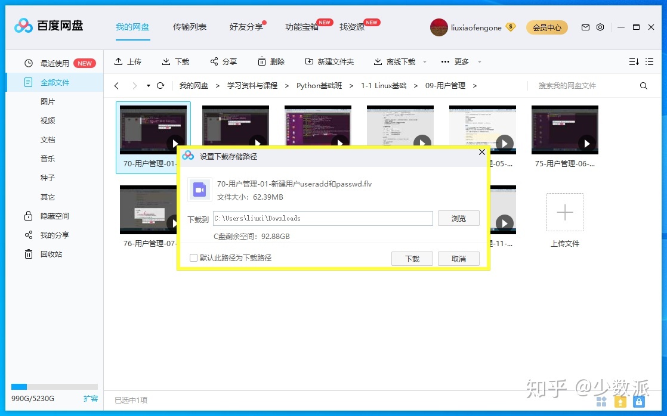Click the liuxiaofengone user avatar

coord(439,27)
